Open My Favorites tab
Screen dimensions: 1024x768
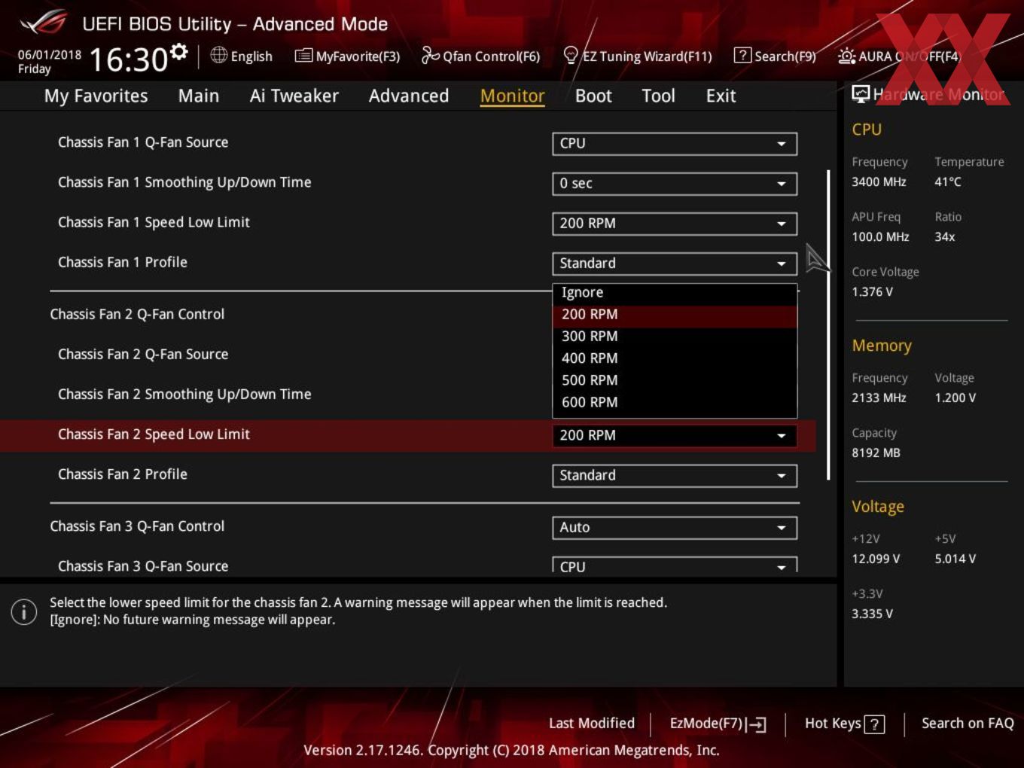(96, 96)
